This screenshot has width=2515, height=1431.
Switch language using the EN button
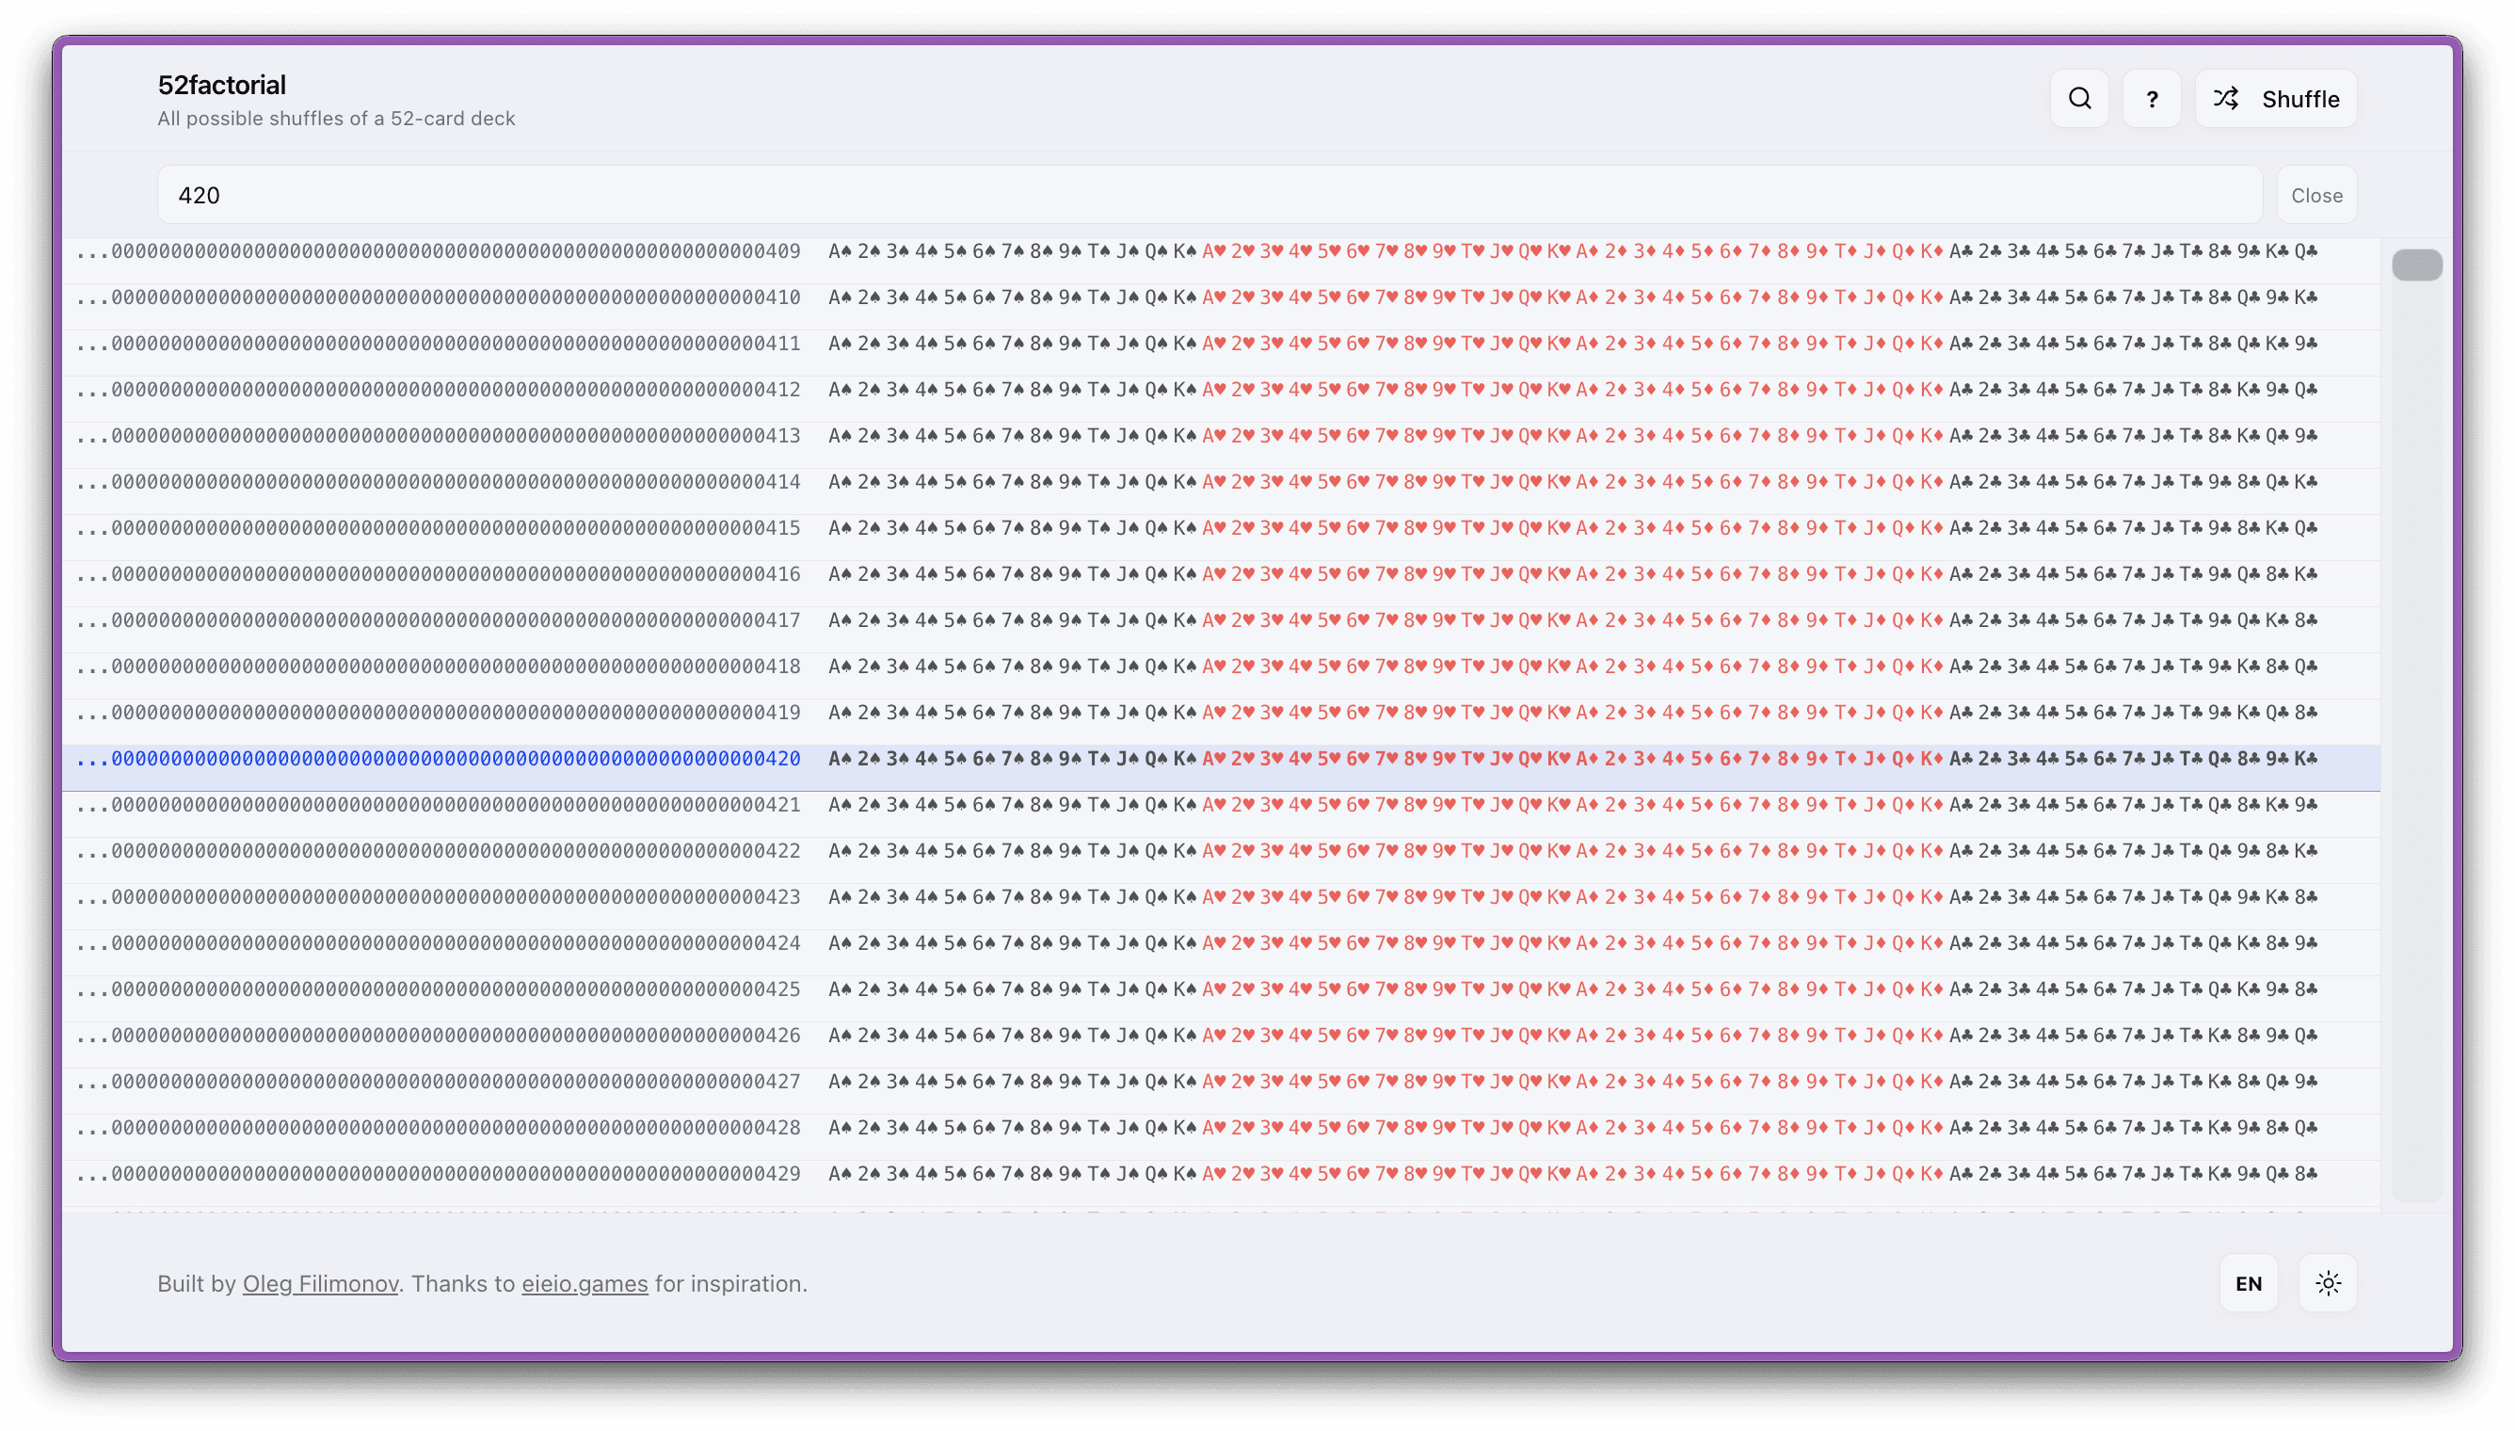[x=2248, y=1282]
